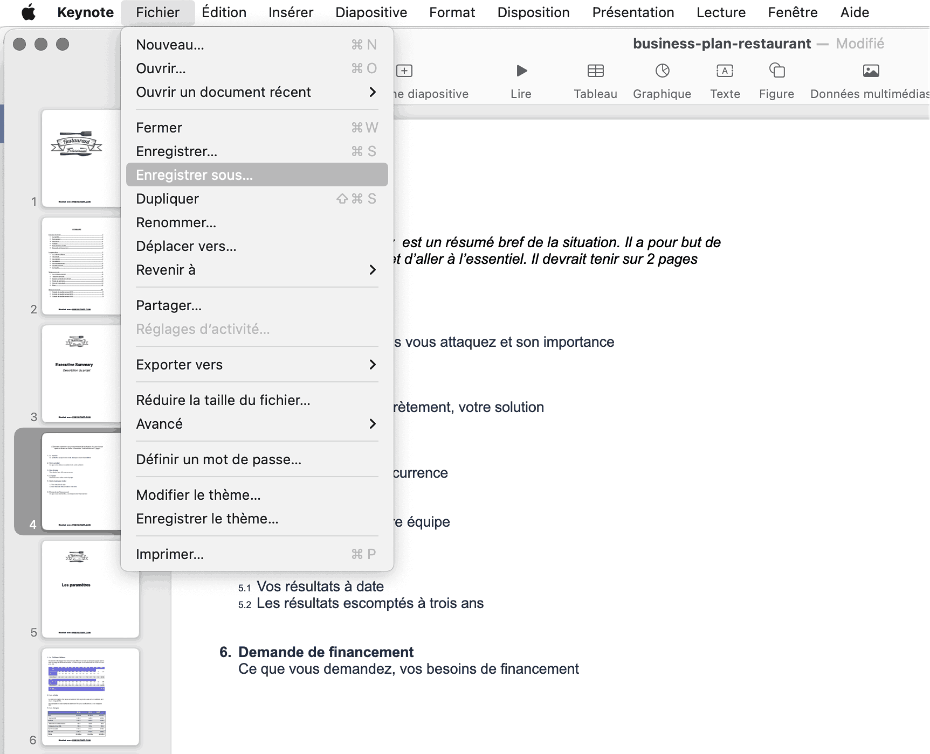Expand the Avancé submenu
The height and width of the screenshot is (754, 930).
[x=257, y=424]
